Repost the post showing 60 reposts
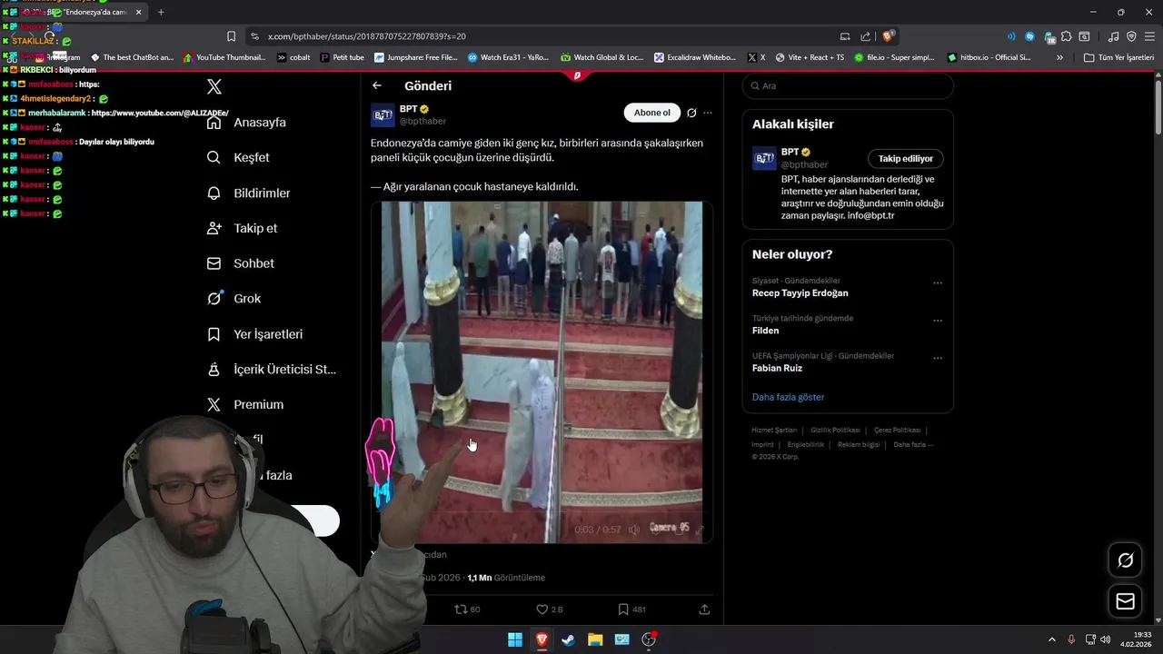The image size is (1163, 654). pyautogui.click(x=467, y=609)
